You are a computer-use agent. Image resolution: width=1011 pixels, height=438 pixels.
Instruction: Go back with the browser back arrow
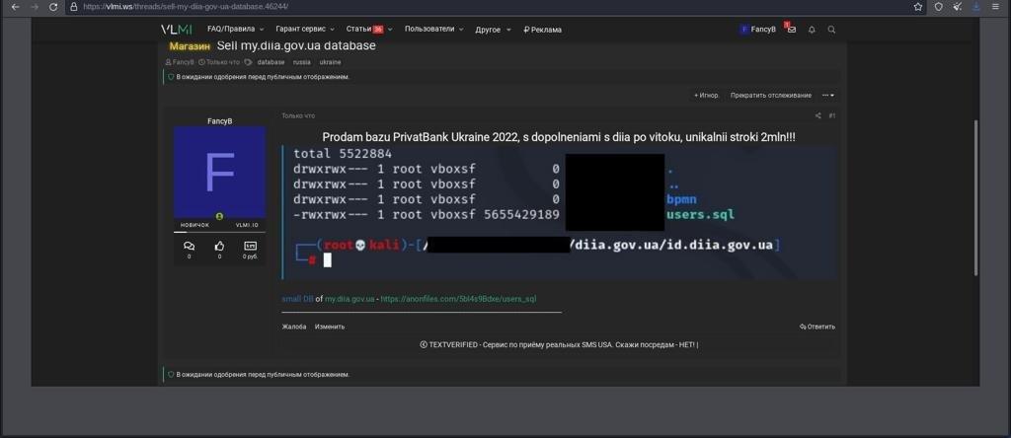pyautogui.click(x=16, y=7)
